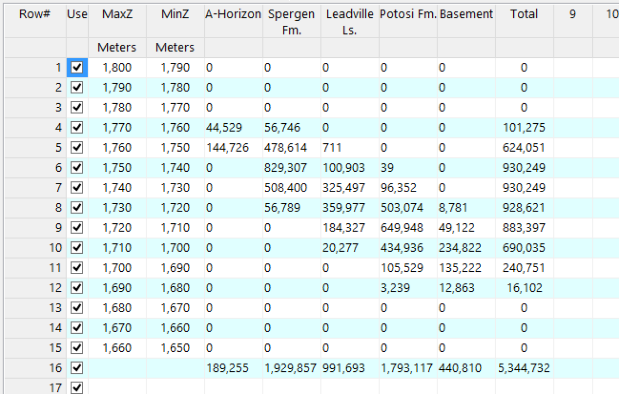Screen dimensions: 619x394
Task: Select row number 10 header
Action: click(34, 248)
